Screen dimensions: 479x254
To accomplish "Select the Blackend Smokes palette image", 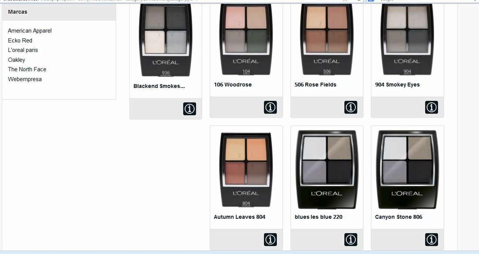I will (x=165, y=40).
